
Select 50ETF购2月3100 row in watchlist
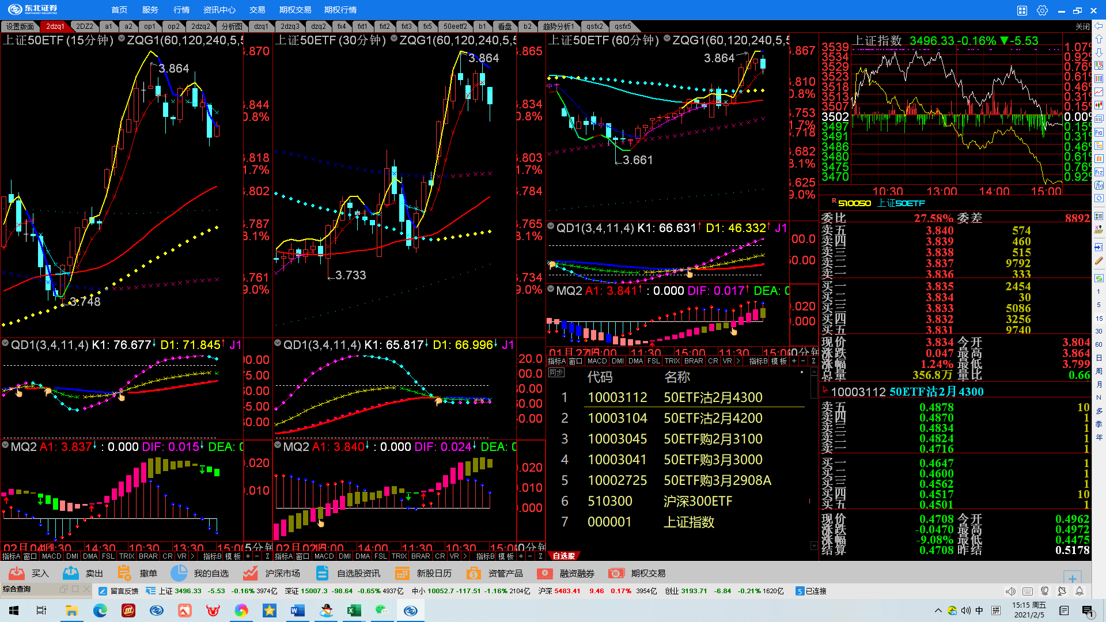(x=713, y=439)
